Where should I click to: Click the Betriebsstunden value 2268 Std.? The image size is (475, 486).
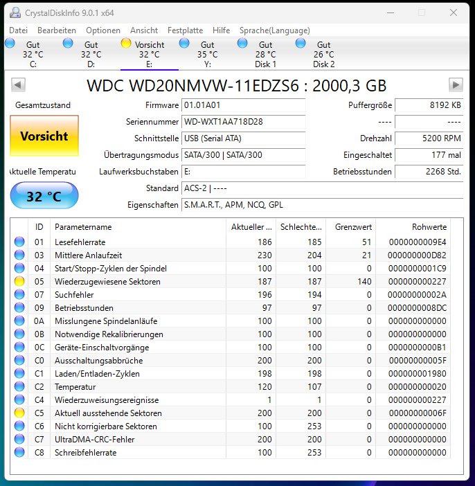429,172
